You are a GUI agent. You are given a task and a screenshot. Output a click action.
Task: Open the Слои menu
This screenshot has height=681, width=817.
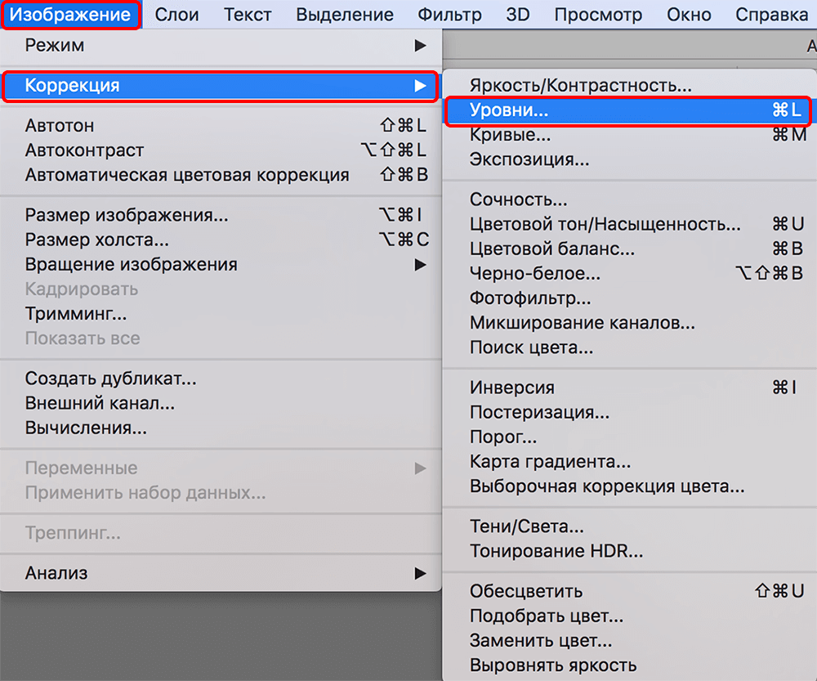pyautogui.click(x=176, y=15)
